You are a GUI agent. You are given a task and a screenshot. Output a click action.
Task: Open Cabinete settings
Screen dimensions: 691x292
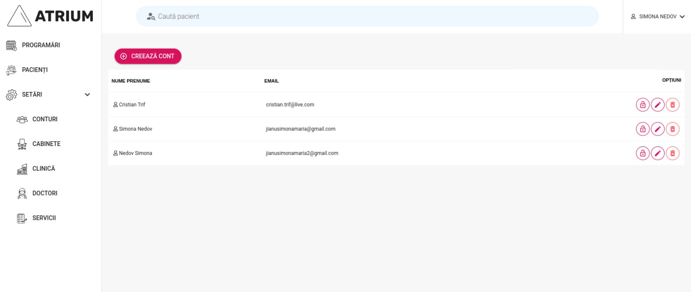(46, 144)
